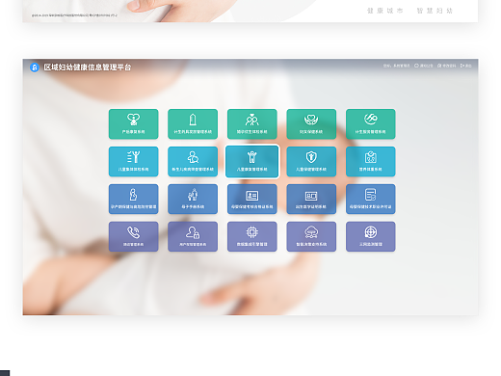Open the green tile with sperm-and-egg icon

pyautogui.click(x=371, y=124)
